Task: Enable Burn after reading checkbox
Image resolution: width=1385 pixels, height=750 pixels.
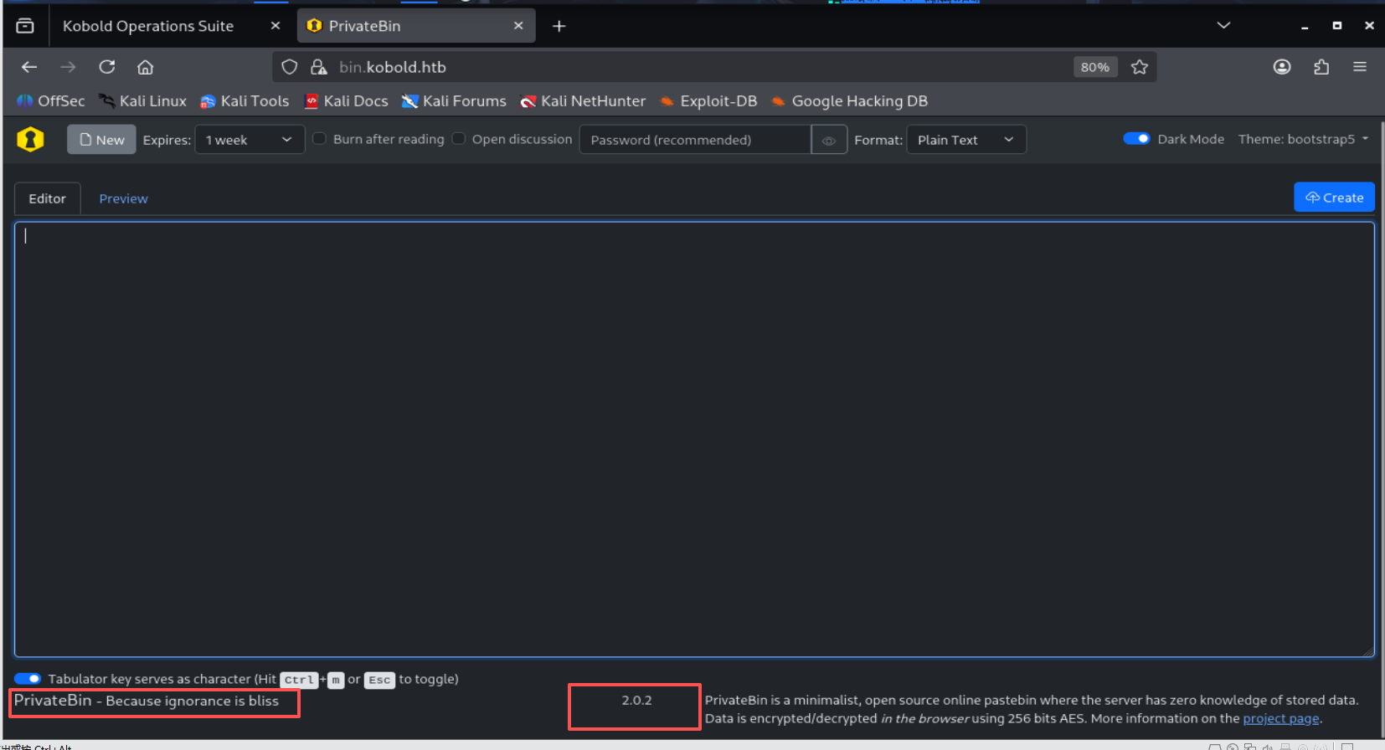Action: pos(319,138)
